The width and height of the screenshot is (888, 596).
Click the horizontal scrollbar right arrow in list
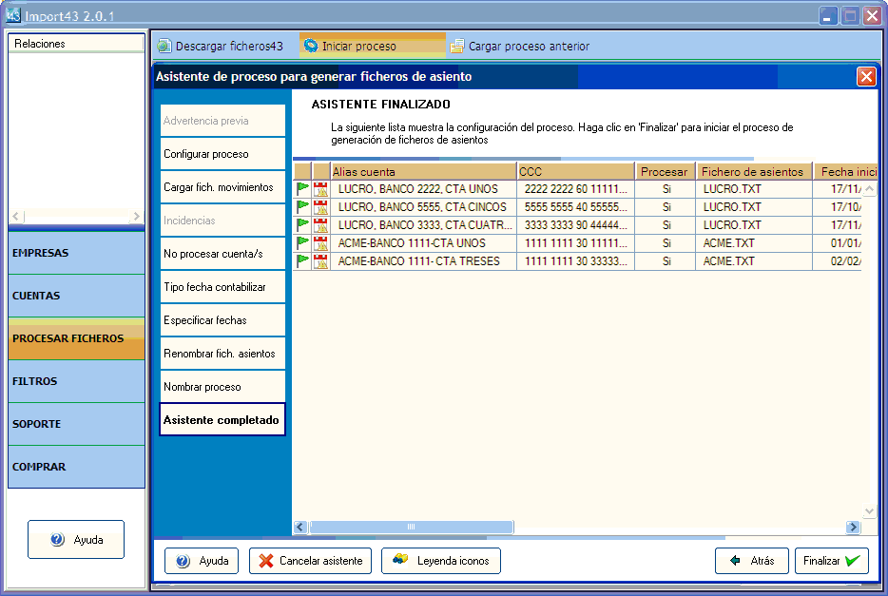[853, 527]
